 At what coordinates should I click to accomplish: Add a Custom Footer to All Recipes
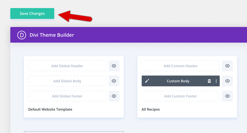tap(181, 96)
